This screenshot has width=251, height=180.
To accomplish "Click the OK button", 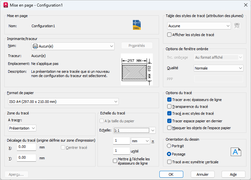I will [171, 174].
